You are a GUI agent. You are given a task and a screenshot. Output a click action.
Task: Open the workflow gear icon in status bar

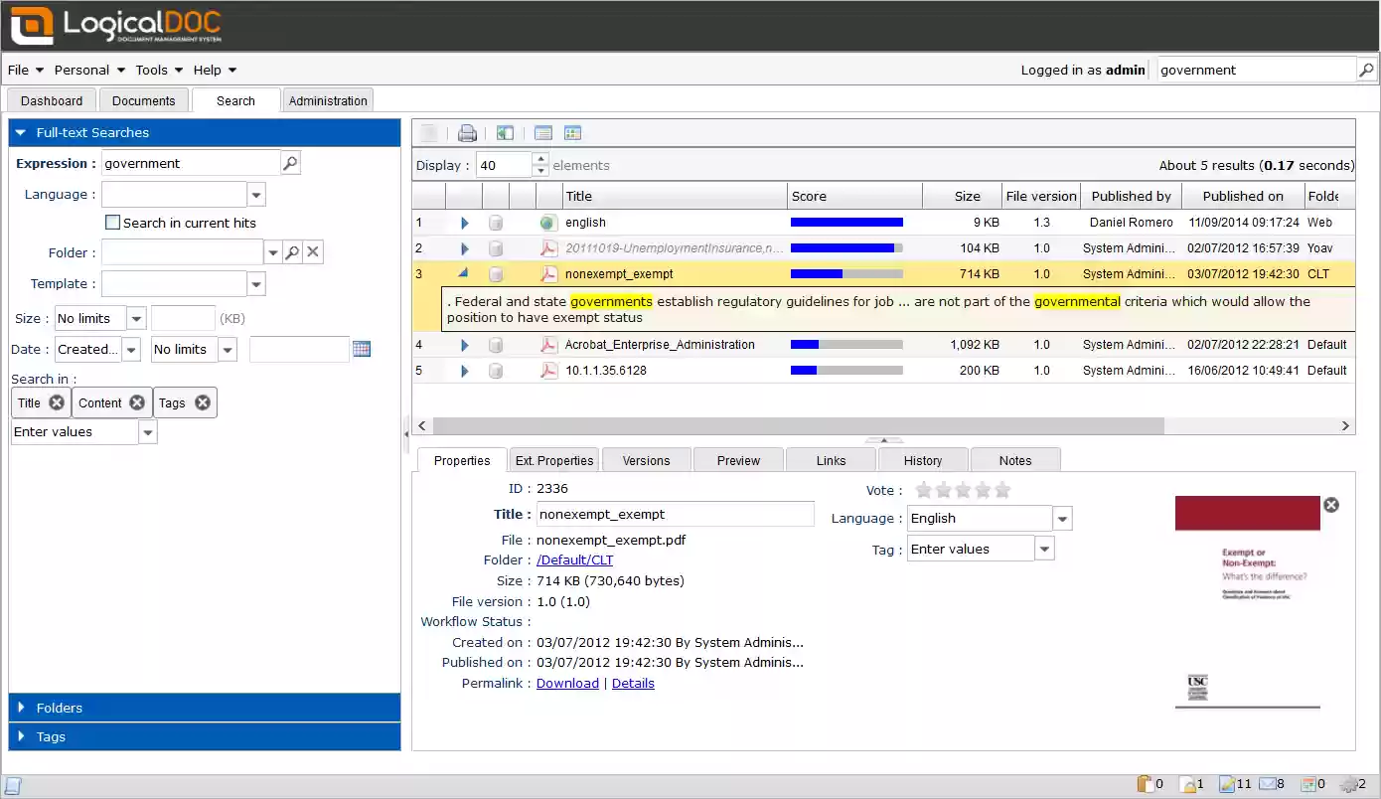pos(1347,783)
